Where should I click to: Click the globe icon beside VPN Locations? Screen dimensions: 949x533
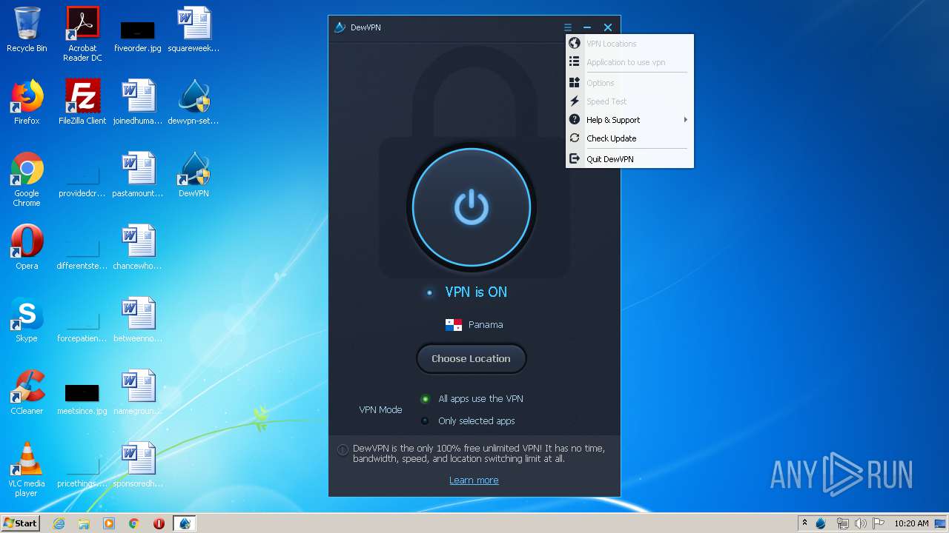tap(574, 44)
